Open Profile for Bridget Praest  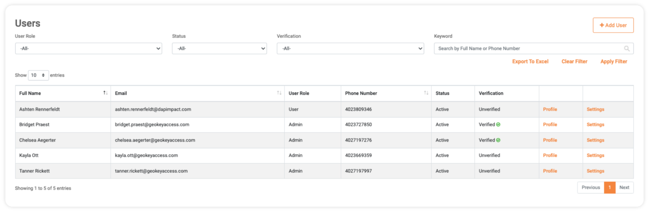click(550, 125)
